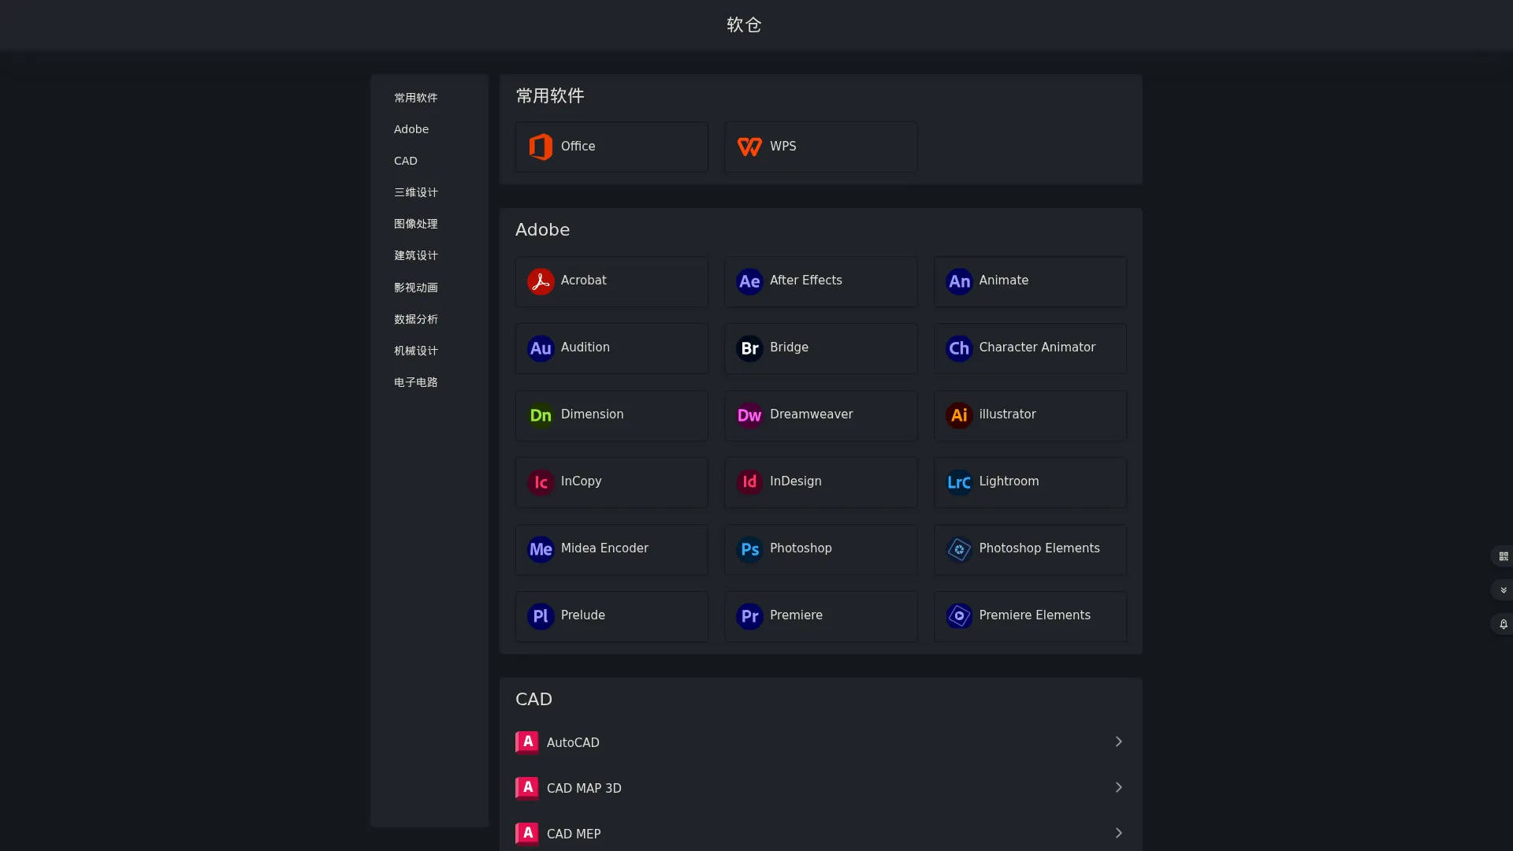1513x851 pixels.
Task: Click the AutoCAD row text
Action: tap(573, 743)
